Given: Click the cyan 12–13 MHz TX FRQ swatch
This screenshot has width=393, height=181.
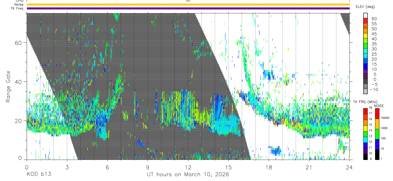Looking at the screenshot, I should 365,140.
